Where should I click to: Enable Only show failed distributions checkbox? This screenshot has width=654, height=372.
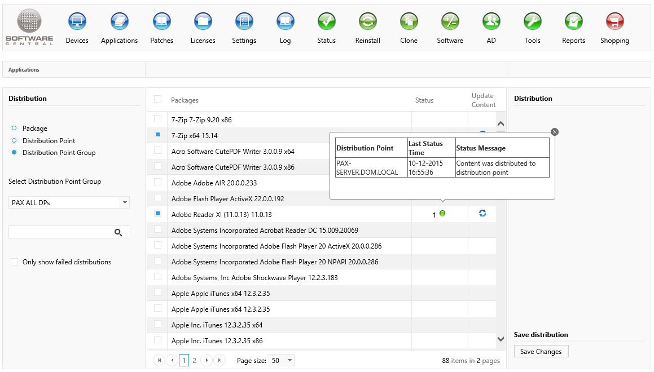coord(15,262)
